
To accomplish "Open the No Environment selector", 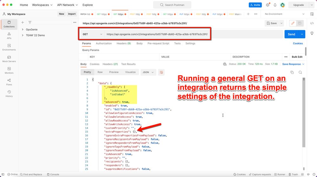I will point(284,14).
